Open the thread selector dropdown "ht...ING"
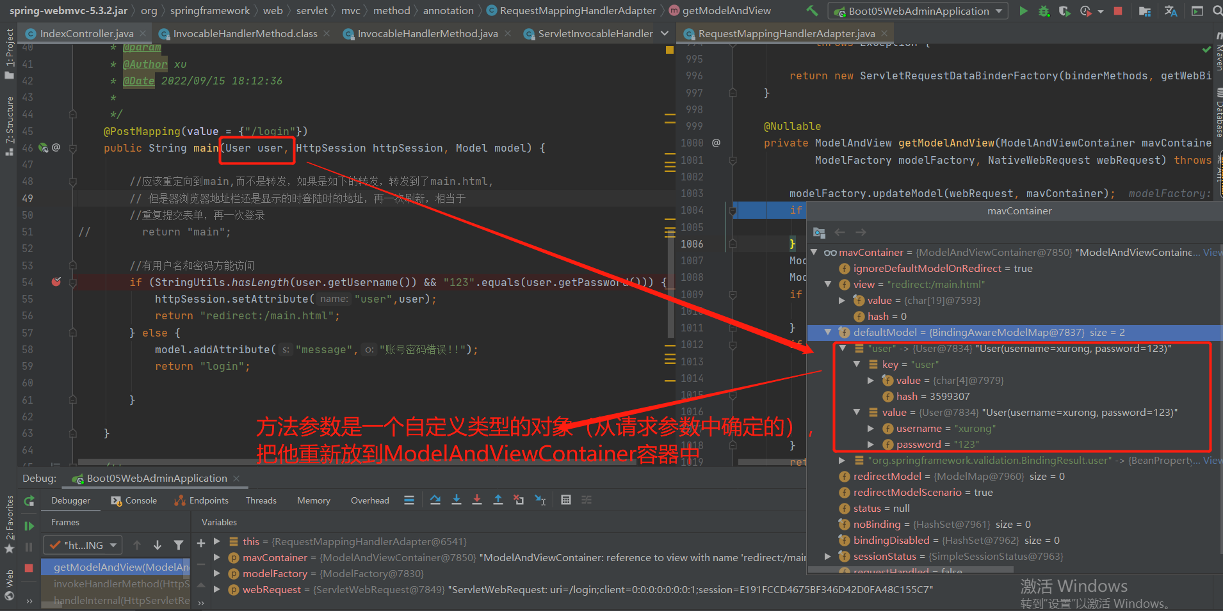The height and width of the screenshot is (611, 1223). (83, 545)
